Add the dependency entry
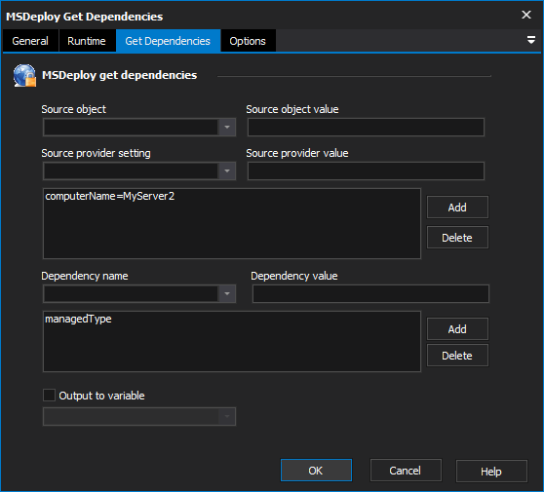 (457, 329)
